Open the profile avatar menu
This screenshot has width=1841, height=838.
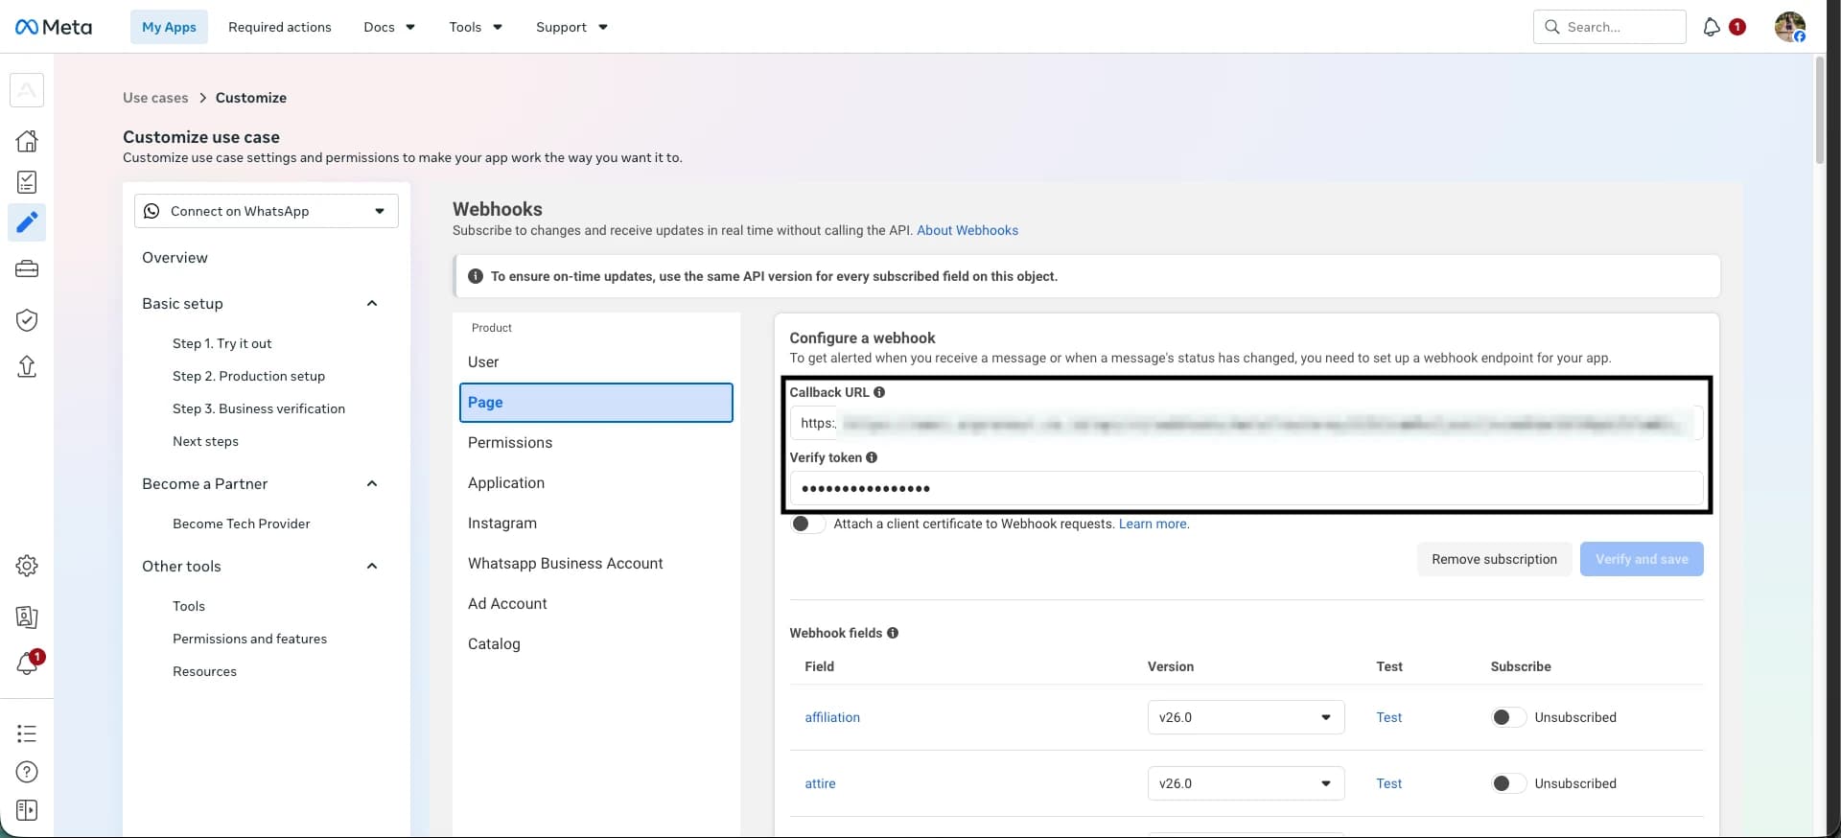tap(1790, 27)
